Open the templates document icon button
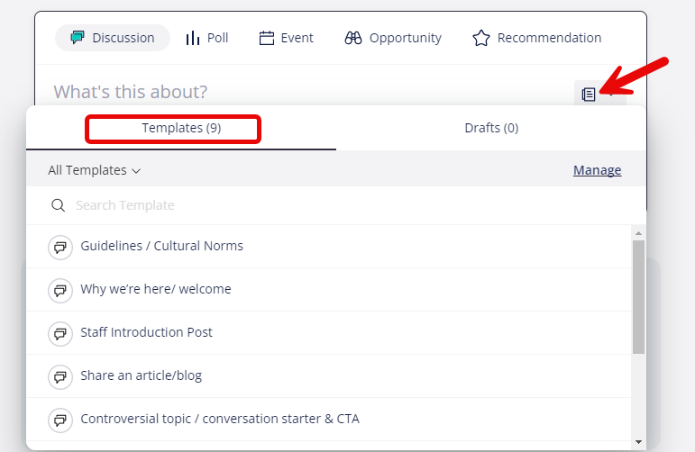Image resolution: width=695 pixels, height=452 pixels. [x=588, y=95]
